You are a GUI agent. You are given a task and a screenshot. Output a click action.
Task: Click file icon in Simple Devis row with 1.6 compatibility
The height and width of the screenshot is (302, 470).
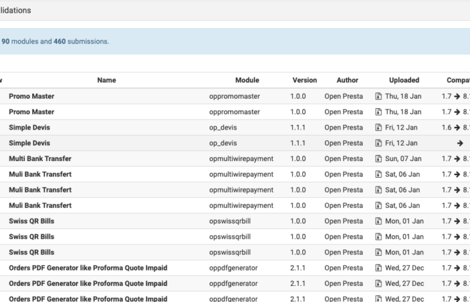click(379, 128)
